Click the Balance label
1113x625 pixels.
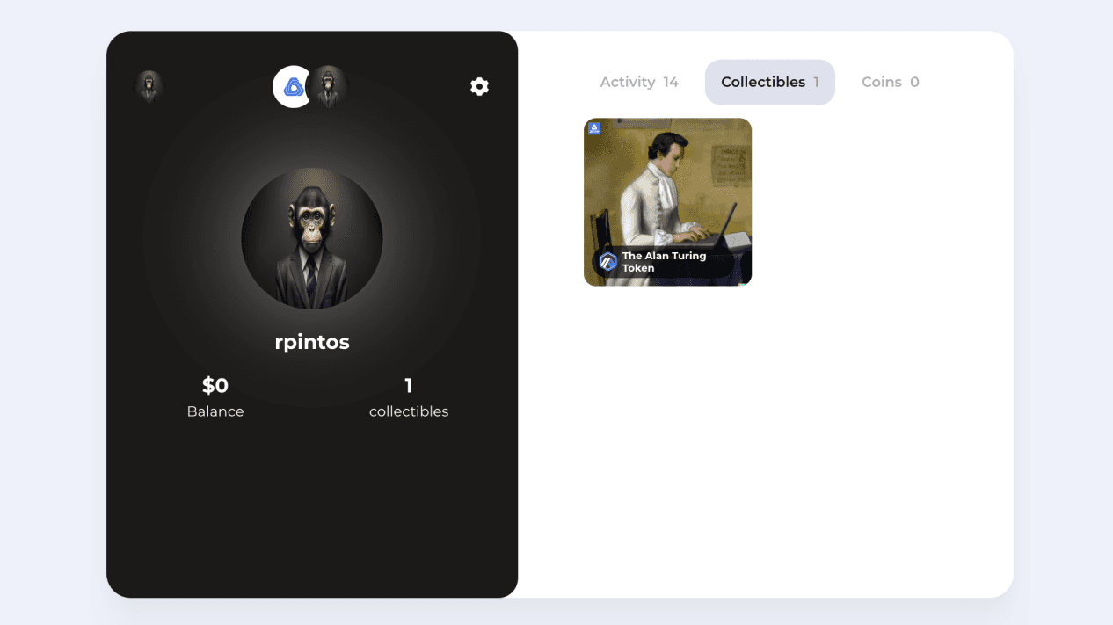click(215, 411)
